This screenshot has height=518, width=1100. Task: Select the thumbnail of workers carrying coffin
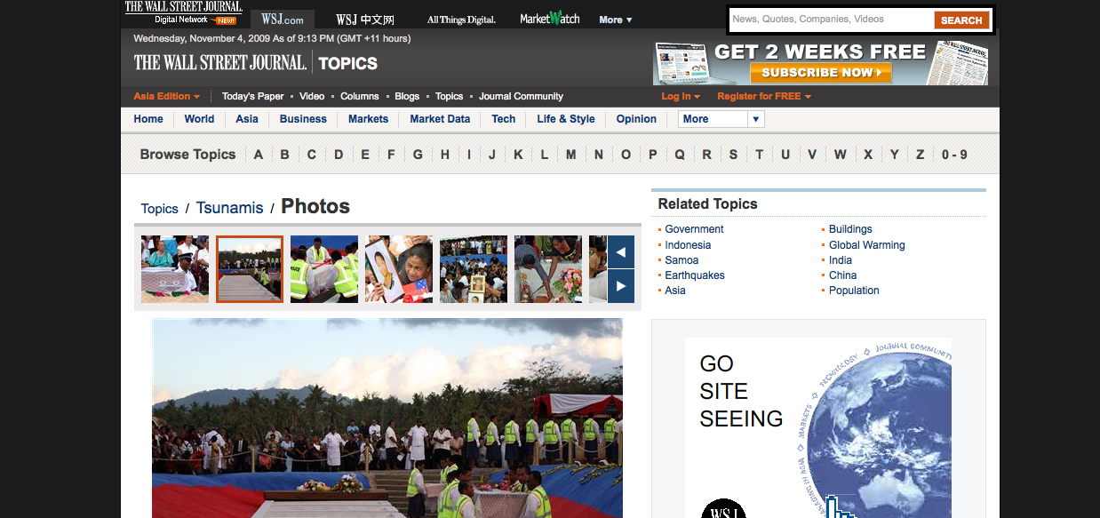tap(324, 269)
